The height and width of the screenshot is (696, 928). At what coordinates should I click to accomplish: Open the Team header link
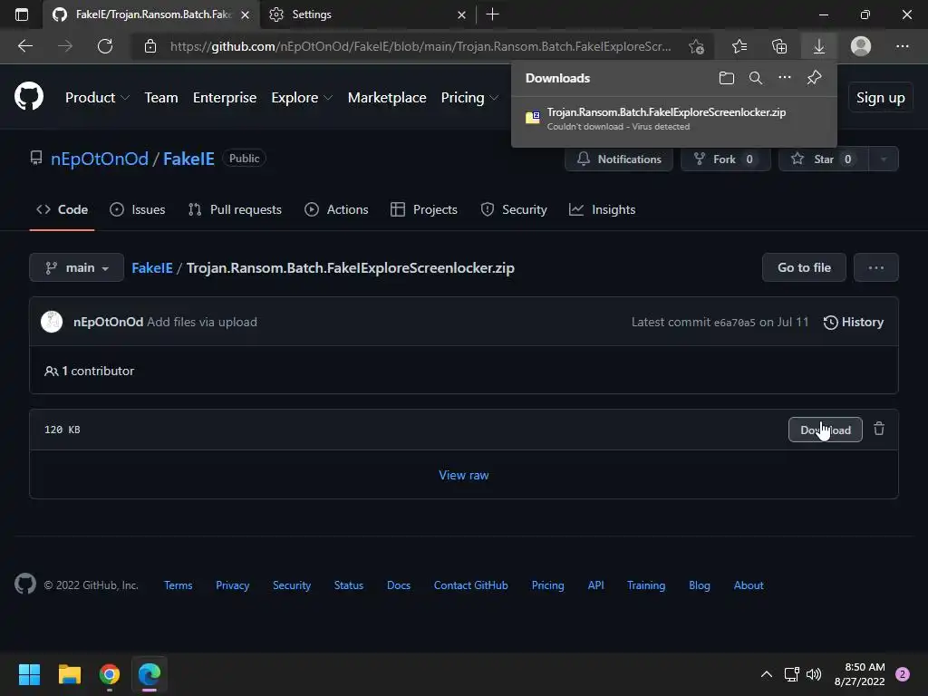(161, 98)
